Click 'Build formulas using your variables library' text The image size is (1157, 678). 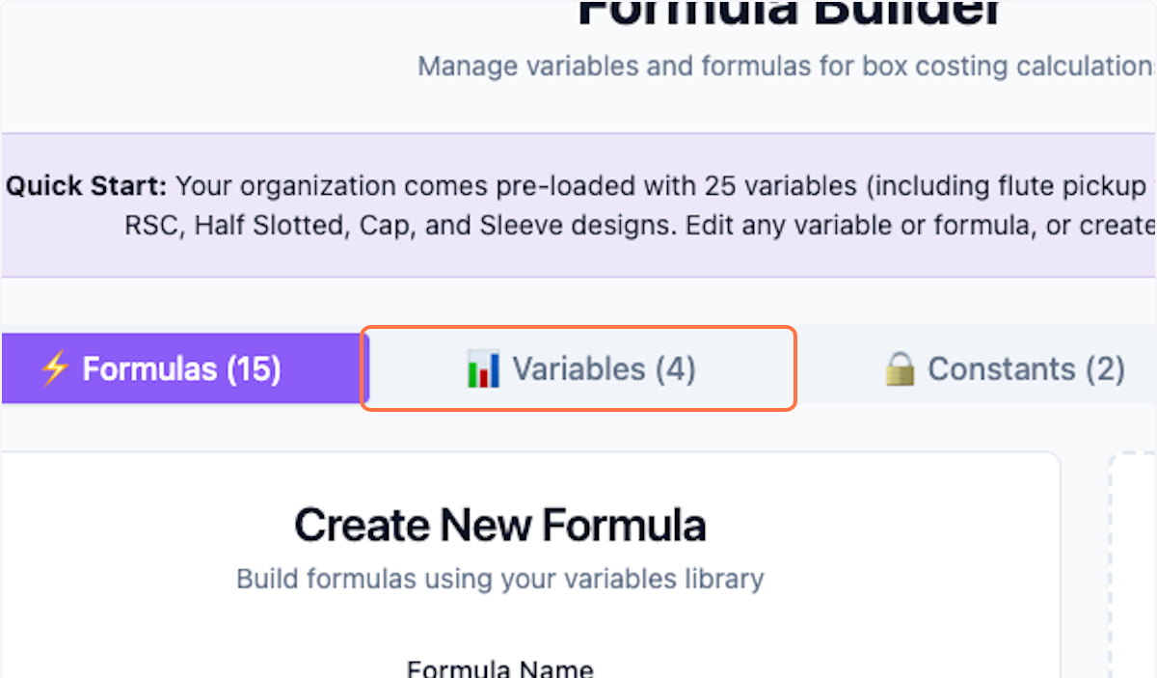pyautogui.click(x=499, y=578)
